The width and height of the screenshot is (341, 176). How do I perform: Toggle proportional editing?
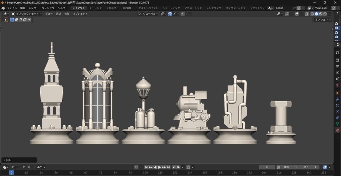coord(183,14)
